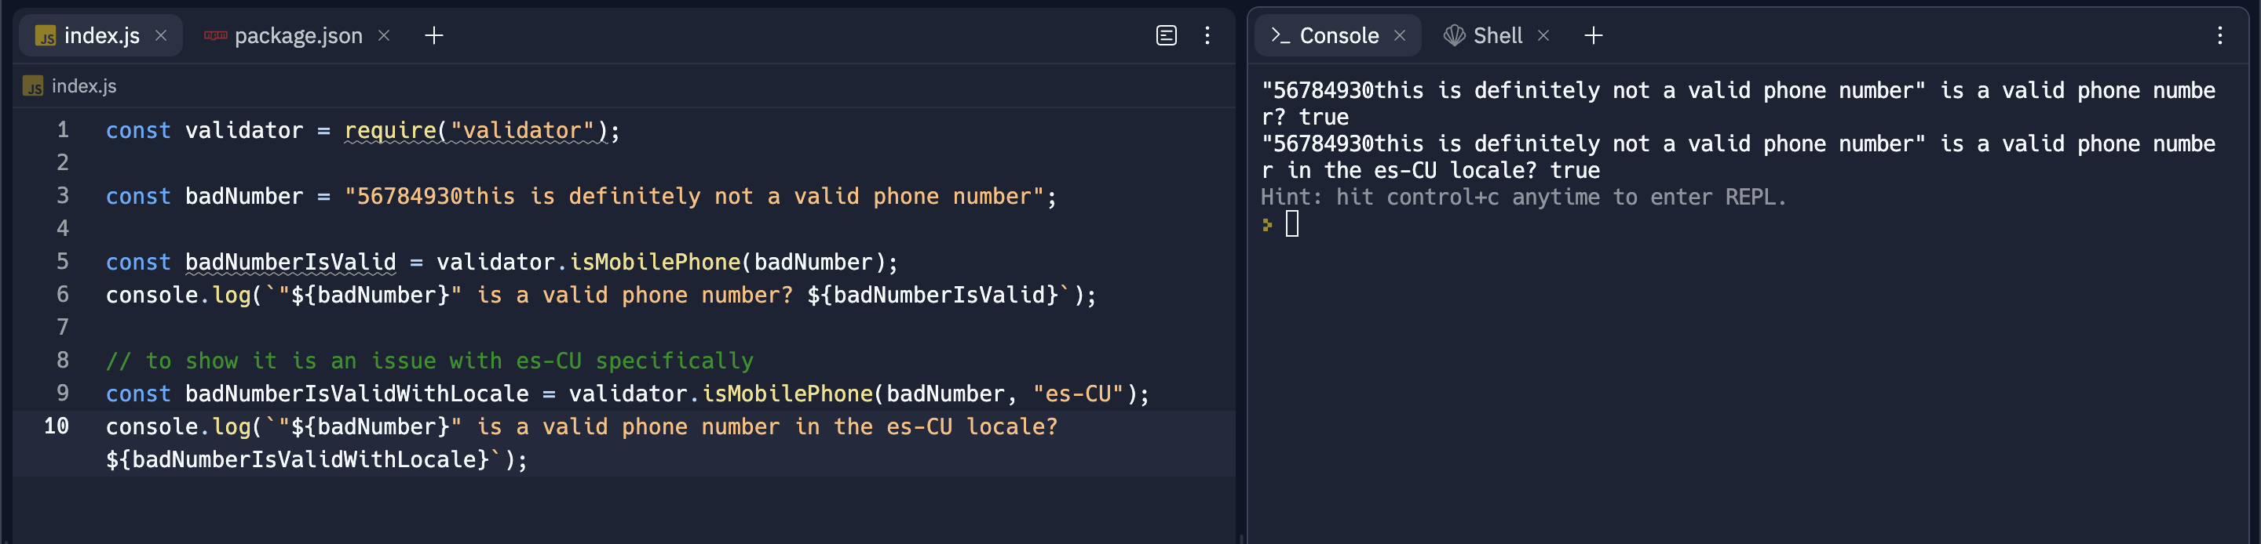The height and width of the screenshot is (544, 2261).
Task: Add a new tab beside Shell
Action: coord(1593,36)
